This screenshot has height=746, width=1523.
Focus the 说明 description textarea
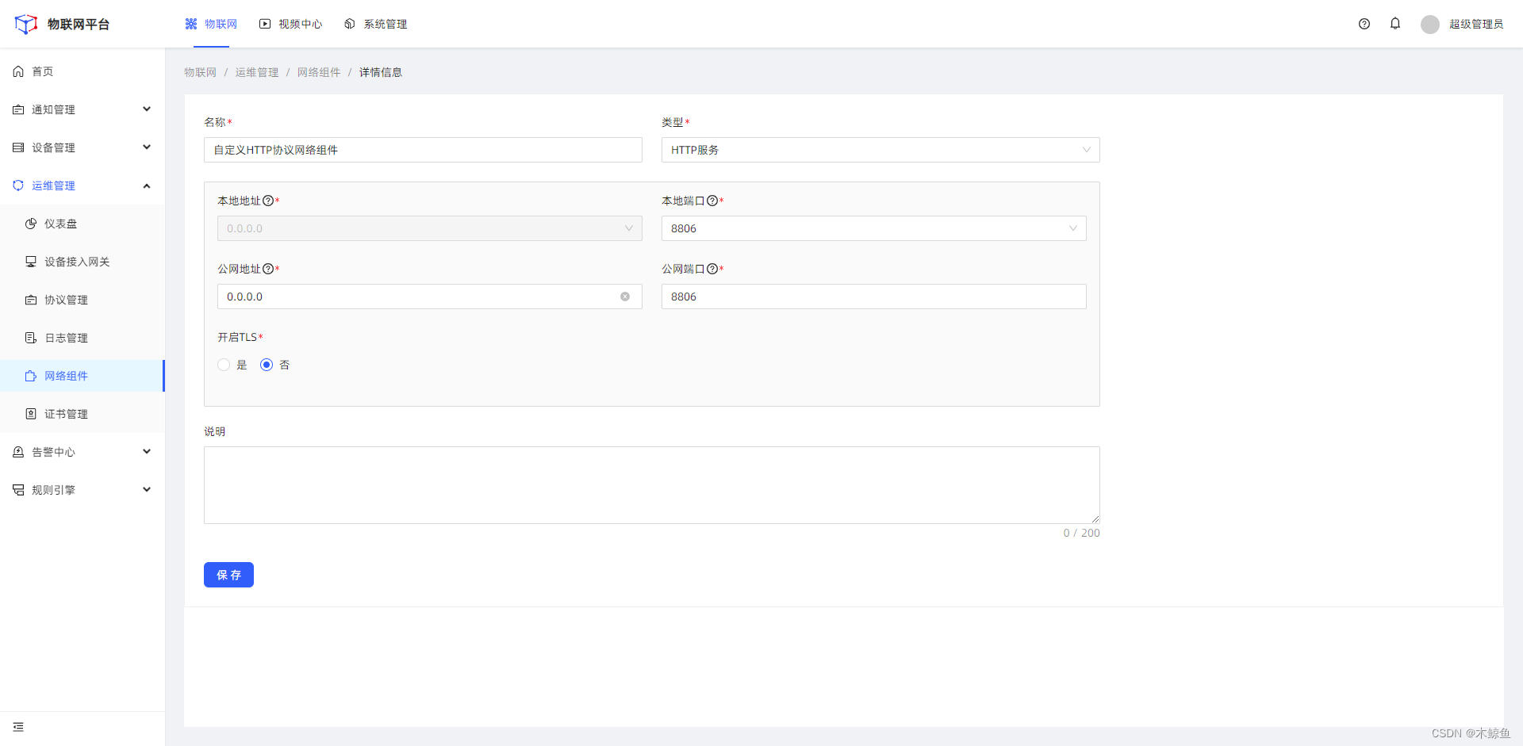pos(652,485)
